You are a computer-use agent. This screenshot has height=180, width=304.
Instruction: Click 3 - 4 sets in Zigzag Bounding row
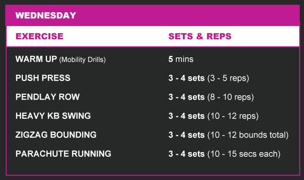coord(187,135)
